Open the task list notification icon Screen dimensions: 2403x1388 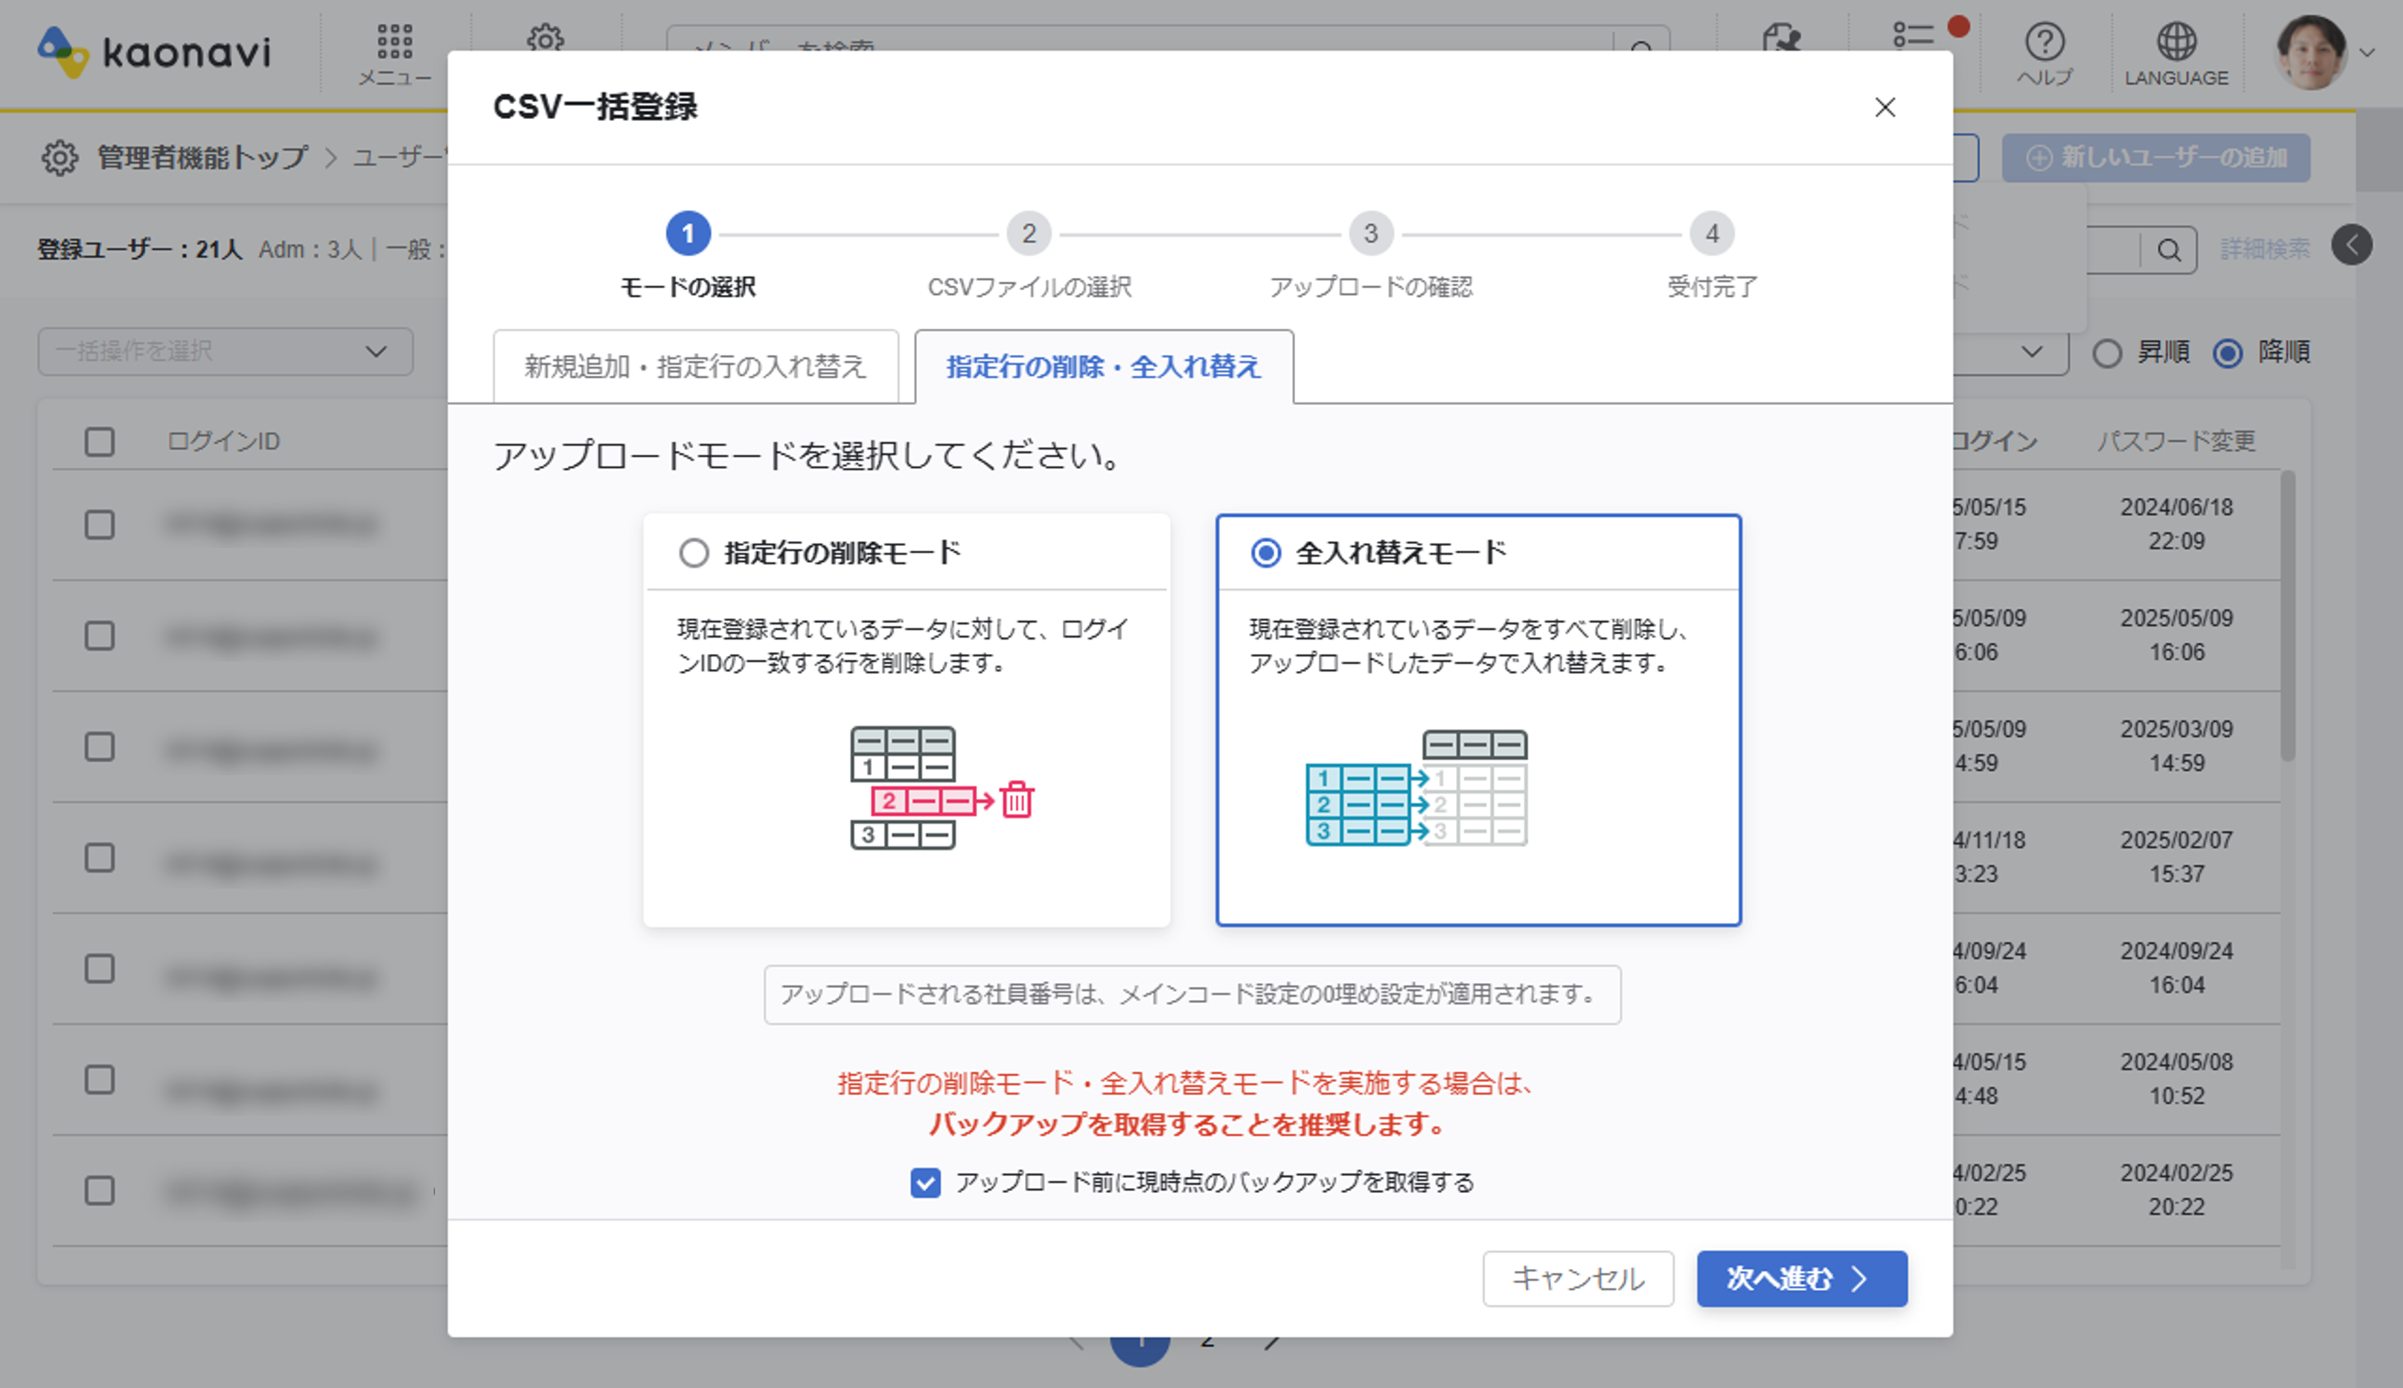(1913, 36)
